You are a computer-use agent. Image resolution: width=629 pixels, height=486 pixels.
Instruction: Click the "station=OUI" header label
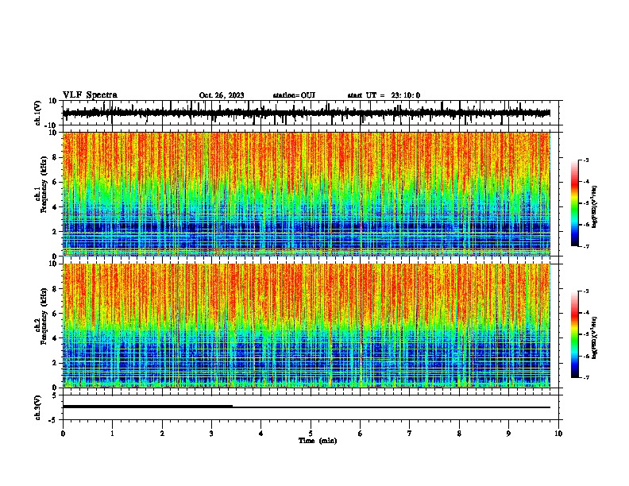(294, 95)
